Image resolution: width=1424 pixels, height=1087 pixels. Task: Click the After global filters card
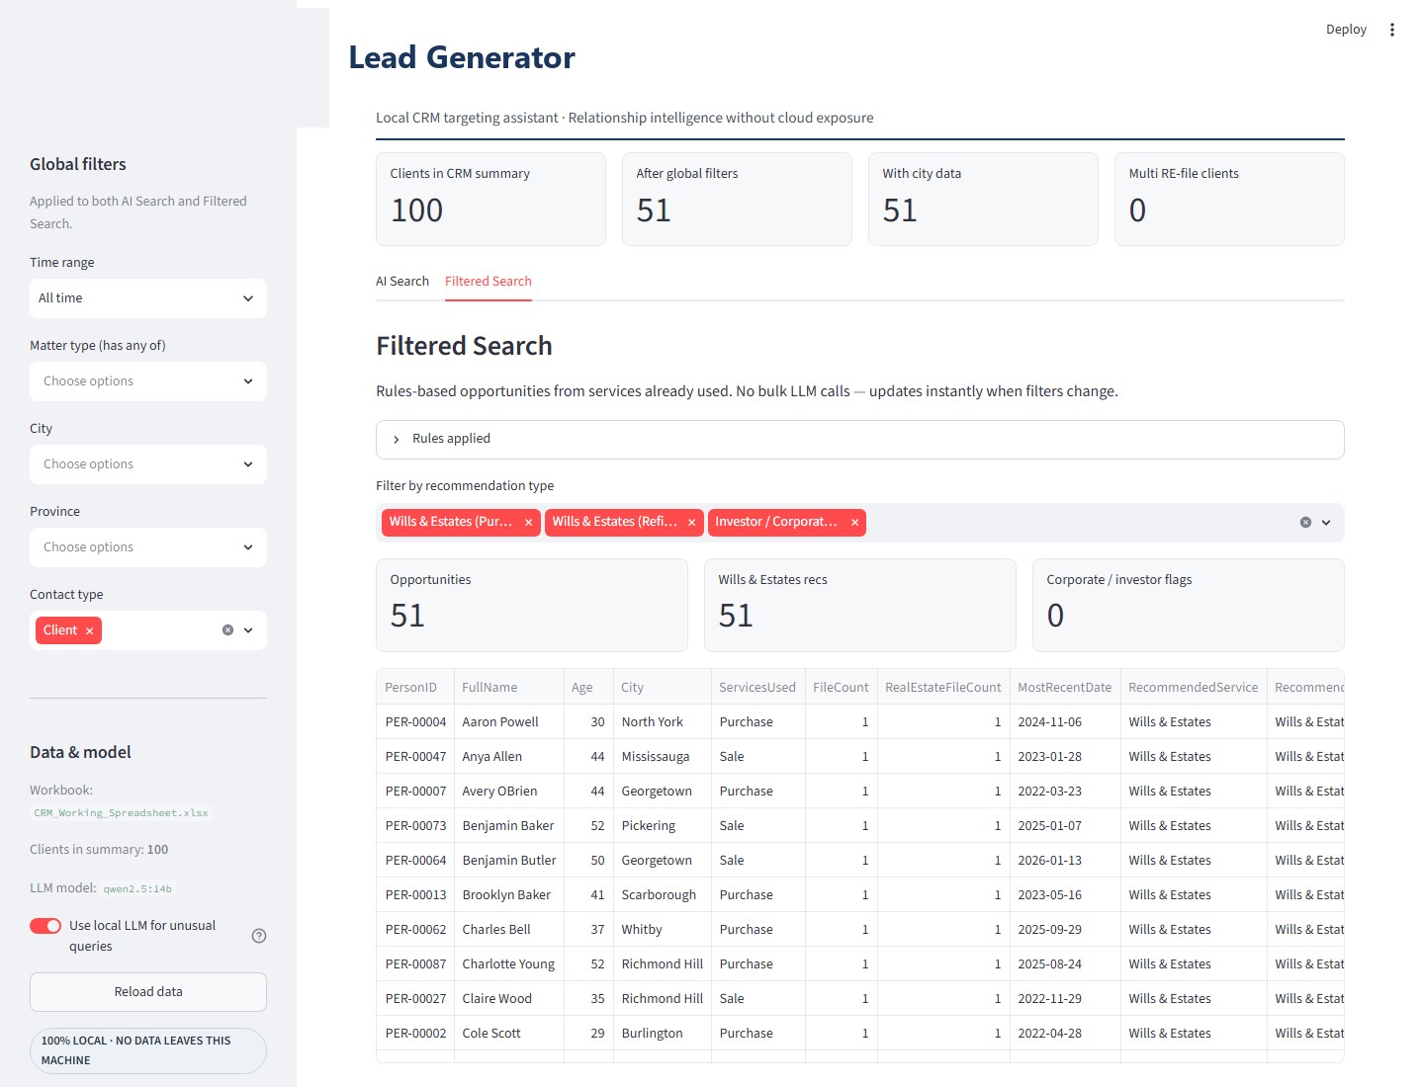[737, 199]
